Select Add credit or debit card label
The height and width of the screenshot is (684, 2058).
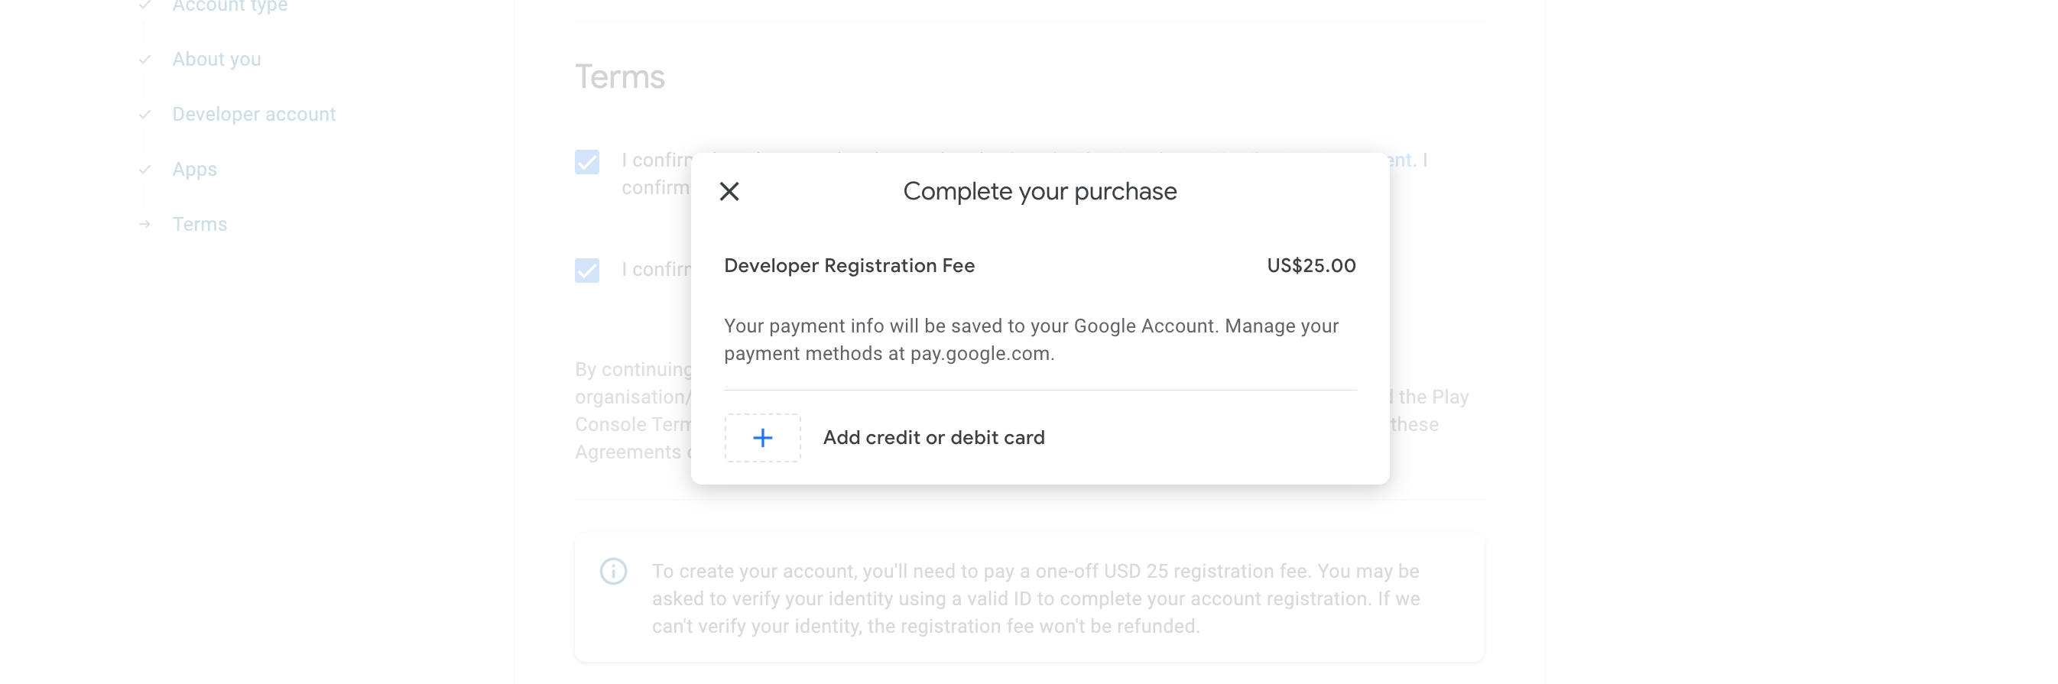[x=933, y=438]
